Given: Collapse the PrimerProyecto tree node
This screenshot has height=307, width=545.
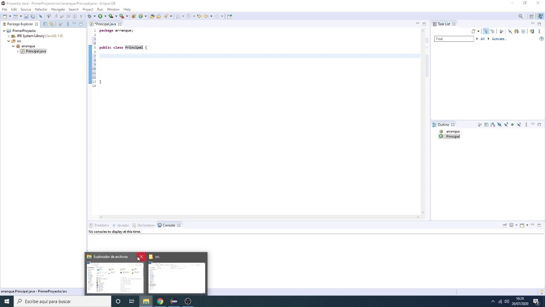Looking at the screenshot, I should pyautogui.click(x=4, y=31).
